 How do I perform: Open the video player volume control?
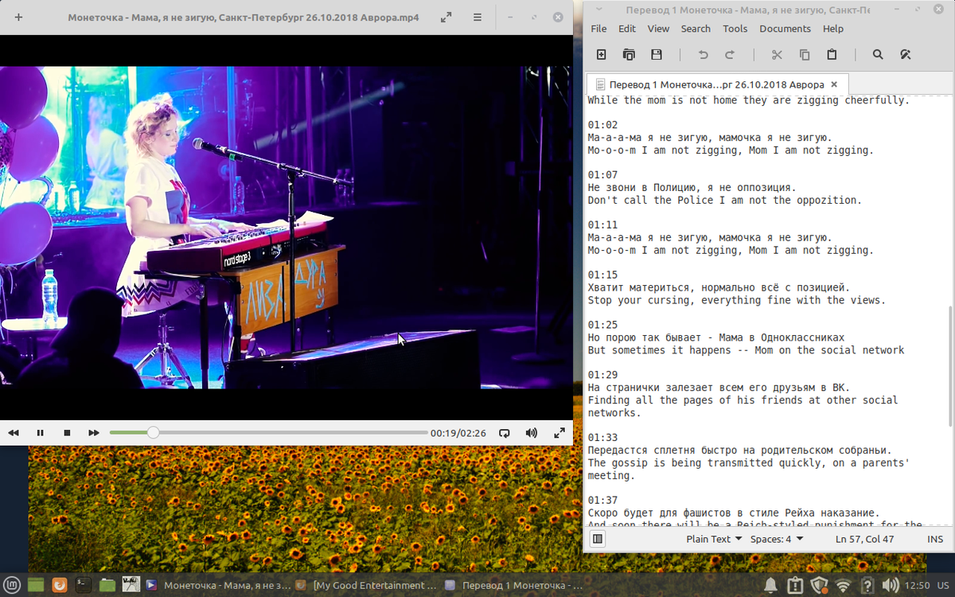pos(532,433)
